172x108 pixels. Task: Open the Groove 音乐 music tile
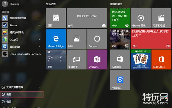tap(141, 18)
